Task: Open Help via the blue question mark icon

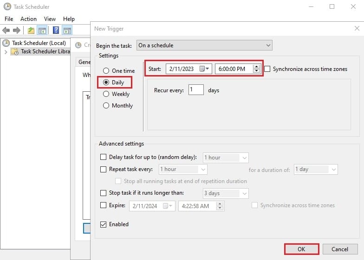Action: pos(56,31)
